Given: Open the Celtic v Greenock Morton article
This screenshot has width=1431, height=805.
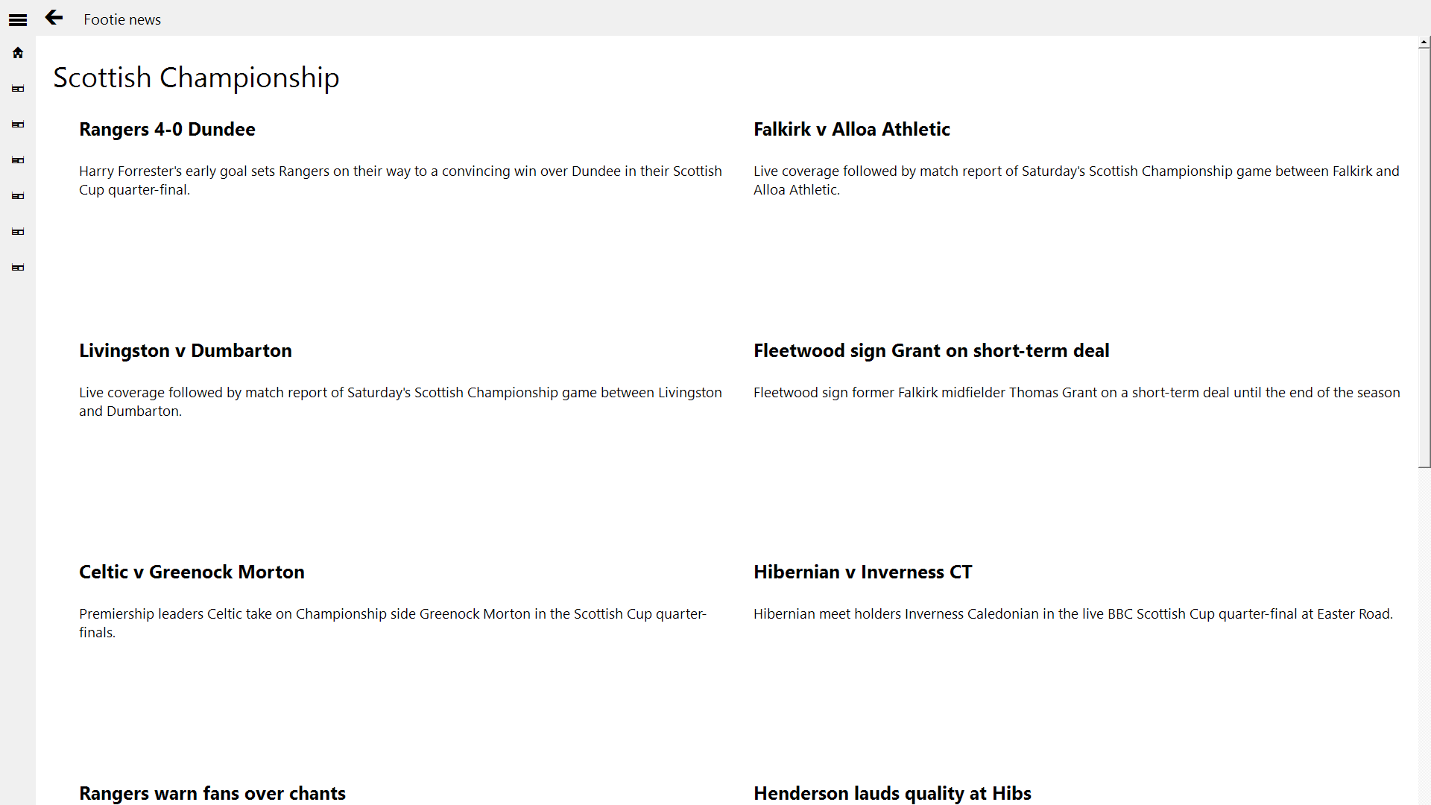Looking at the screenshot, I should click(192, 572).
